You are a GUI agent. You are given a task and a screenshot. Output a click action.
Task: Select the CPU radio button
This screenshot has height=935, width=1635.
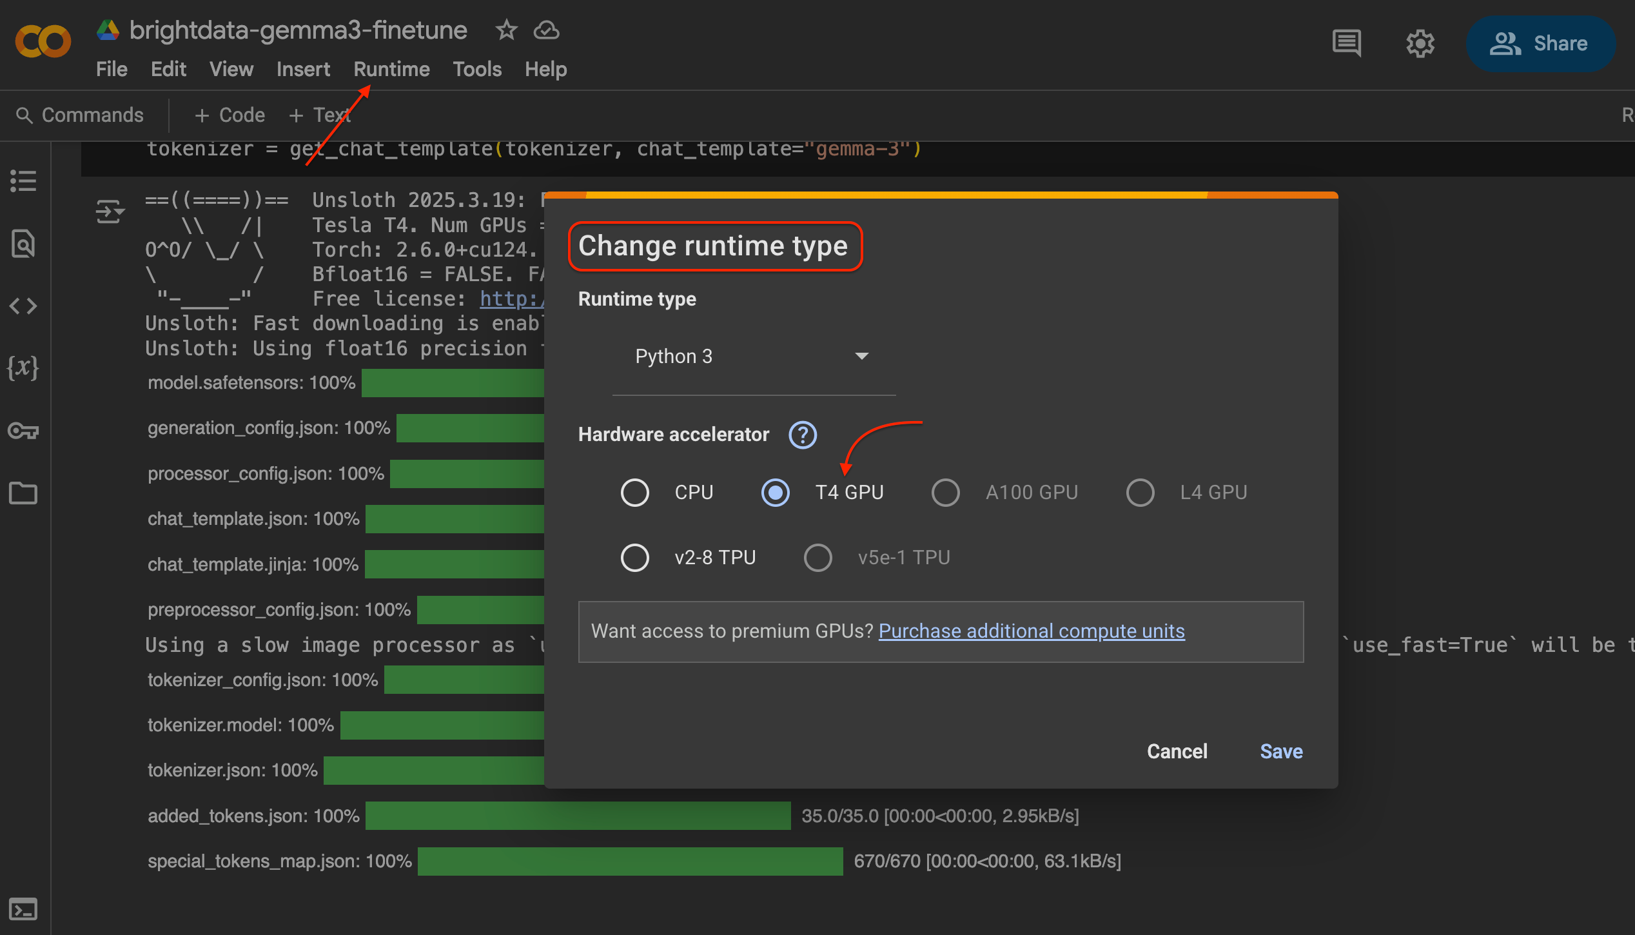coord(635,493)
